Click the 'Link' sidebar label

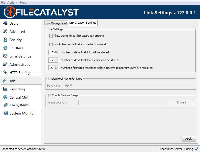(12, 81)
